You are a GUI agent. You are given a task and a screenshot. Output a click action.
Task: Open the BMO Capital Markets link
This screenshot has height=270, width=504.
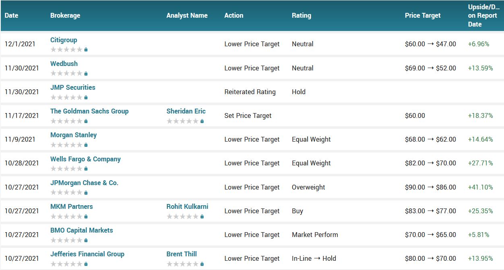[x=82, y=230]
